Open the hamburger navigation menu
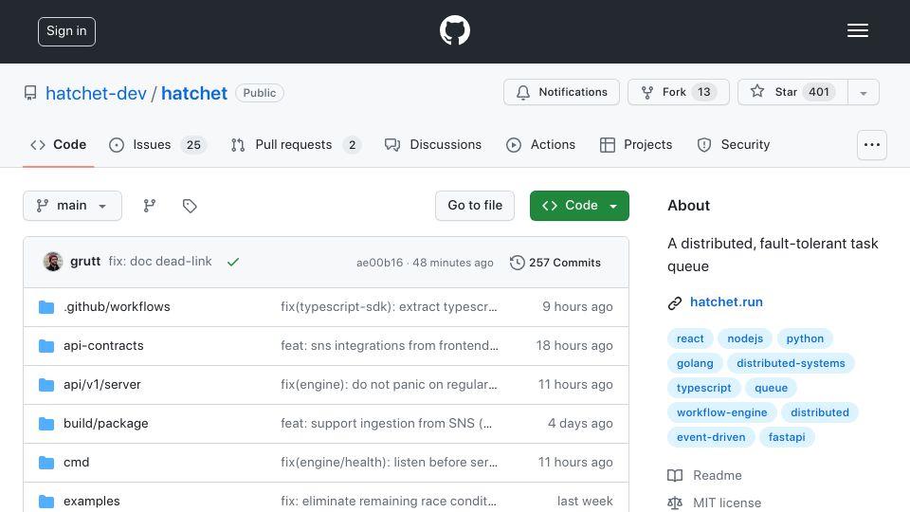The width and height of the screenshot is (910, 512). 857,30
